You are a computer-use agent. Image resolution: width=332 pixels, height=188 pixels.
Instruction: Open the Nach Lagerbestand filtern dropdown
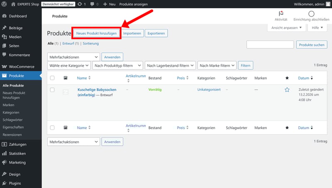(170, 65)
